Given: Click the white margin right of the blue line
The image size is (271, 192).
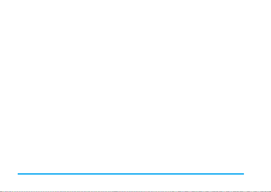Looking at the screenshot, I should (x=257, y=174).
